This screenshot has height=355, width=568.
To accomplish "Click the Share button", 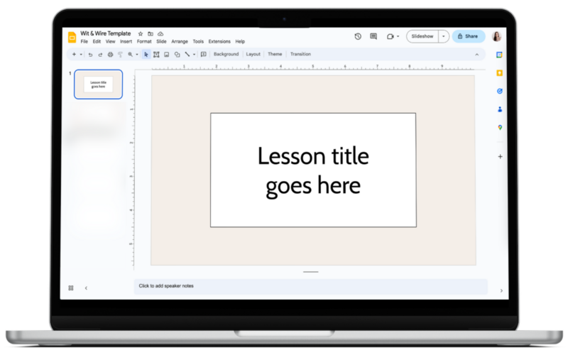I will pos(469,36).
